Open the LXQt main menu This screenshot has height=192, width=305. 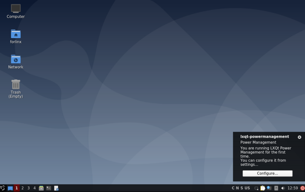[3, 188]
